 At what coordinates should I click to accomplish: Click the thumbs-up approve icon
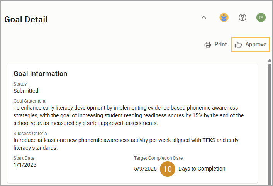point(238,45)
